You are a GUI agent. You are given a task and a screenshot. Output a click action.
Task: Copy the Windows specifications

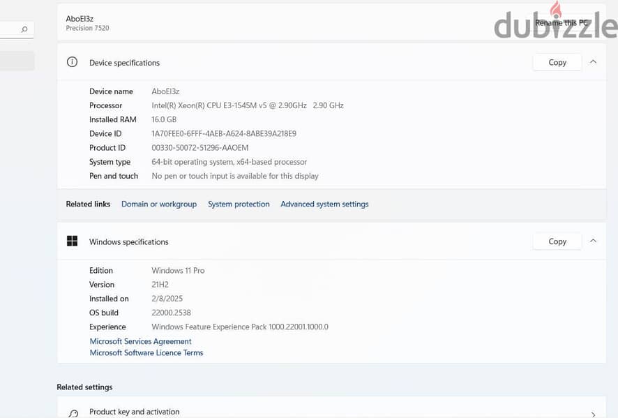[x=557, y=241]
